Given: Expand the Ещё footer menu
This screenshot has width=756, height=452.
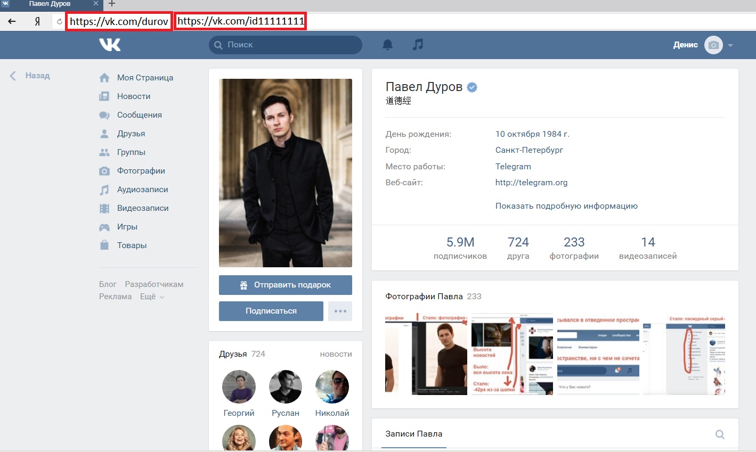Looking at the screenshot, I should [152, 297].
